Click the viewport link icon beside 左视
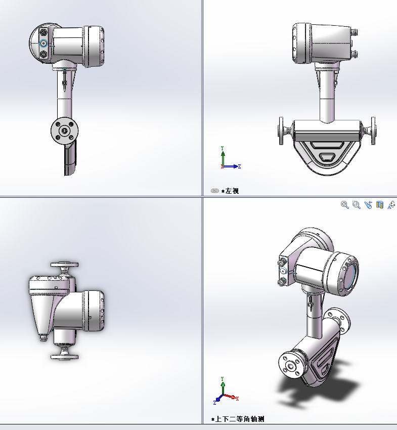397x430 pixels. click(x=214, y=191)
